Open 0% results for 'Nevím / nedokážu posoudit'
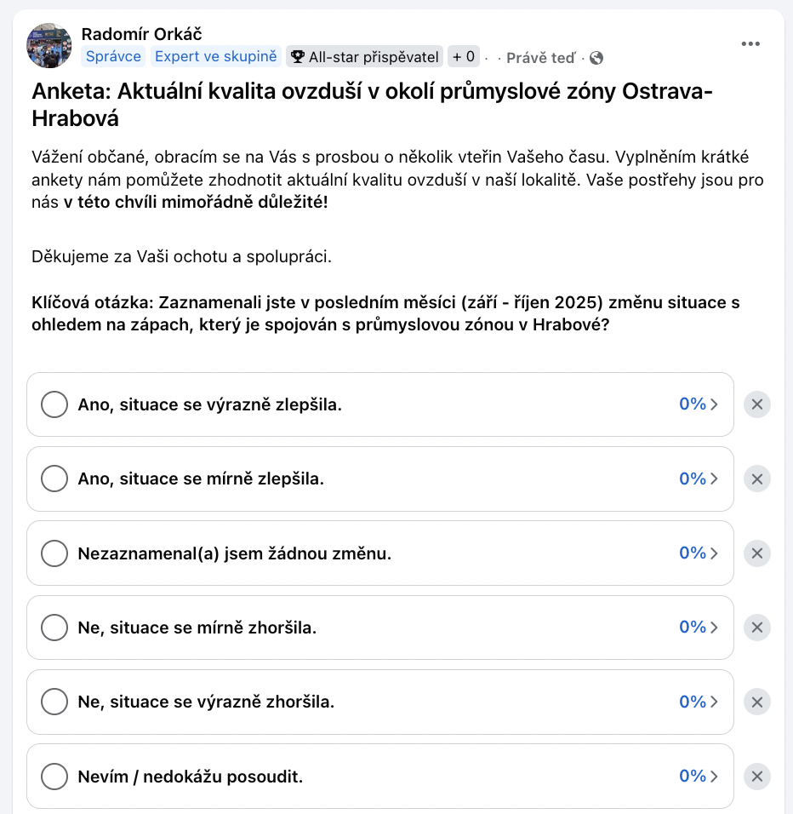Screen dimensions: 793x814 699,777
